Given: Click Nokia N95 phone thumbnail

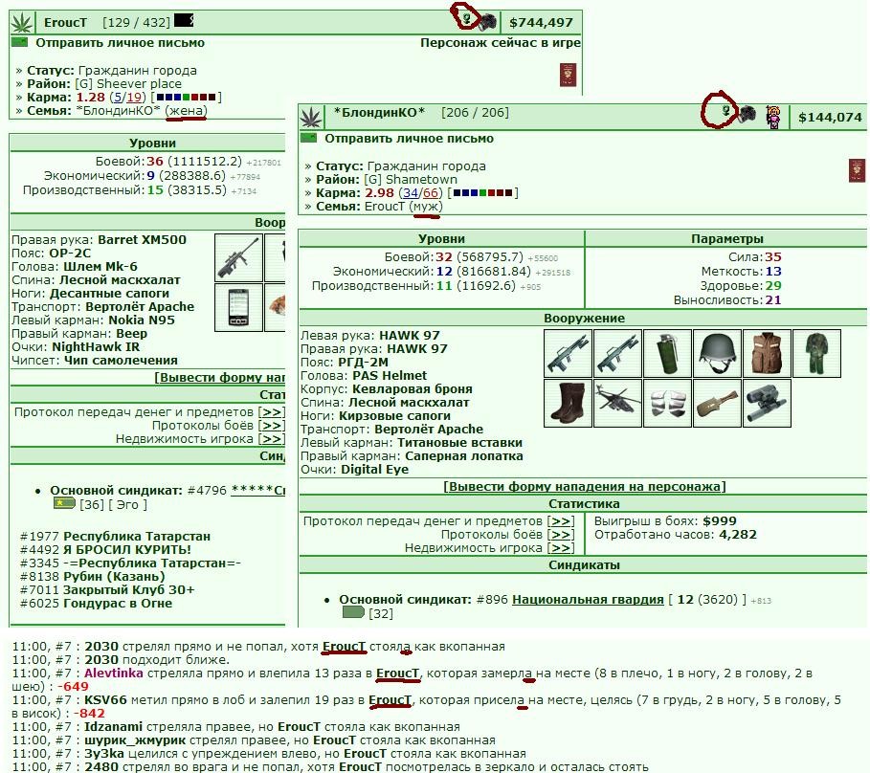Looking at the screenshot, I should pos(238,308).
